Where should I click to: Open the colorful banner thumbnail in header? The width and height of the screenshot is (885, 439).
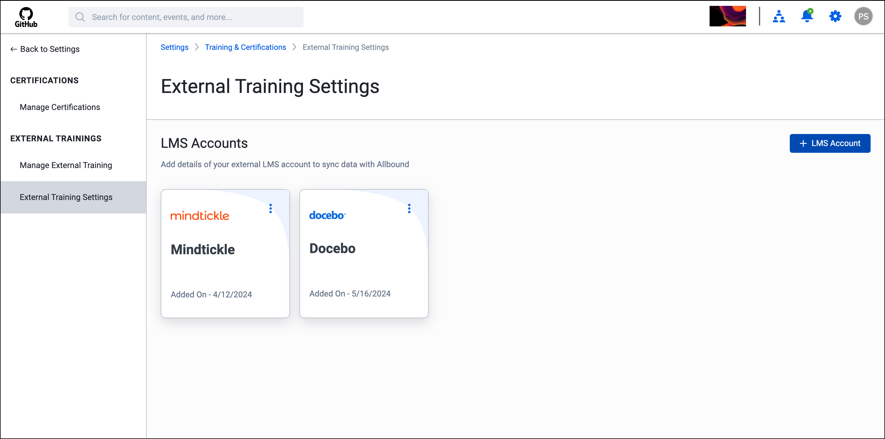click(x=728, y=16)
